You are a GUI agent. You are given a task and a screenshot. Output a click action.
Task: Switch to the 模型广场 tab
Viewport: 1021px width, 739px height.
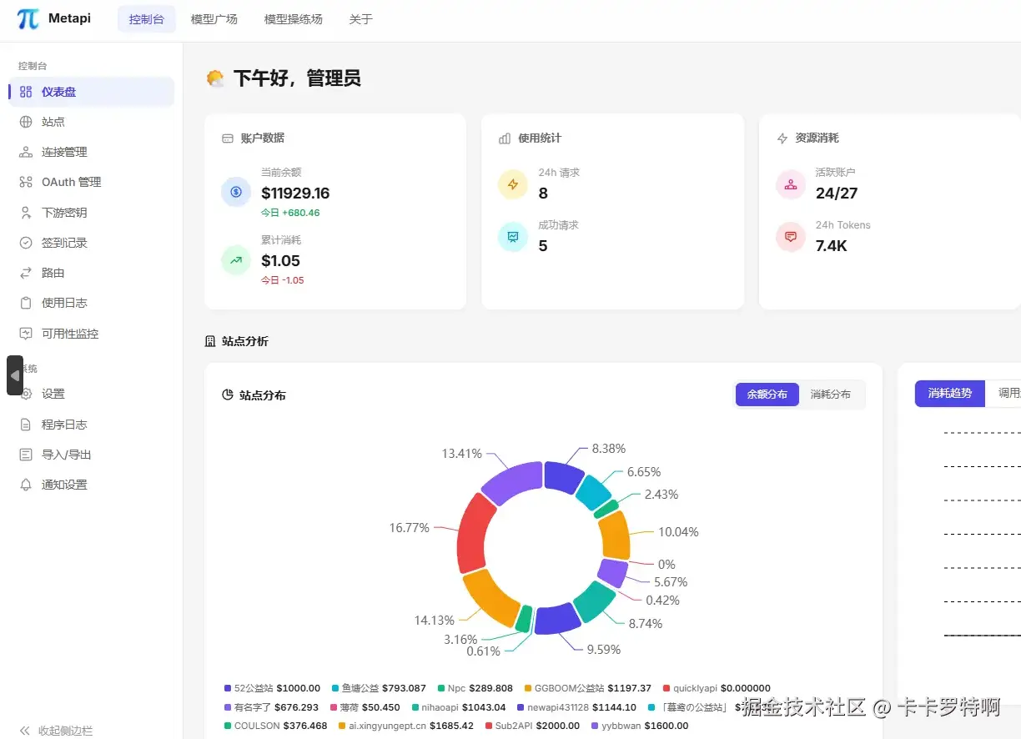click(214, 18)
